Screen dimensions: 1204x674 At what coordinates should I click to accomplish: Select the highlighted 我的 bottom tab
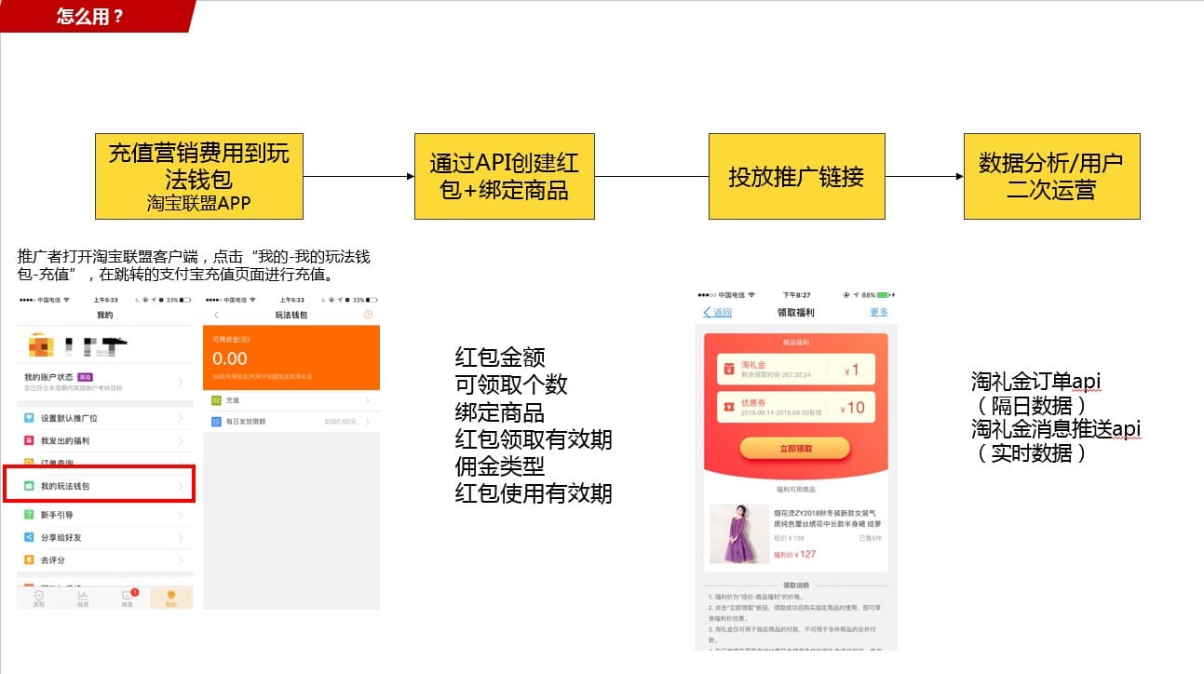(171, 598)
